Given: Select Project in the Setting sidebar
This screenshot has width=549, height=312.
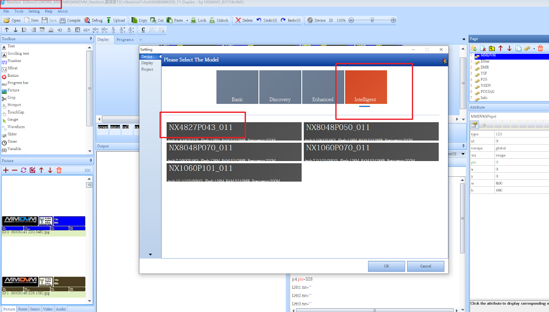Looking at the screenshot, I should click(x=147, y=70).
